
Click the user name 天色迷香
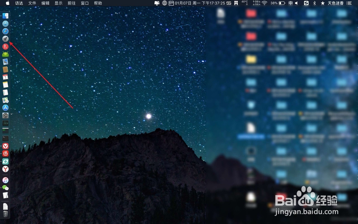pos(336,3)
